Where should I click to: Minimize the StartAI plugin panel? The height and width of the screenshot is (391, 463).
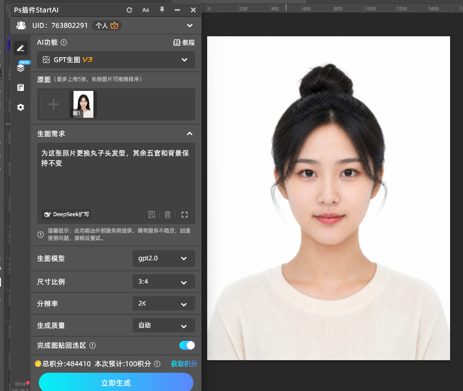click(x=177, y=10)
